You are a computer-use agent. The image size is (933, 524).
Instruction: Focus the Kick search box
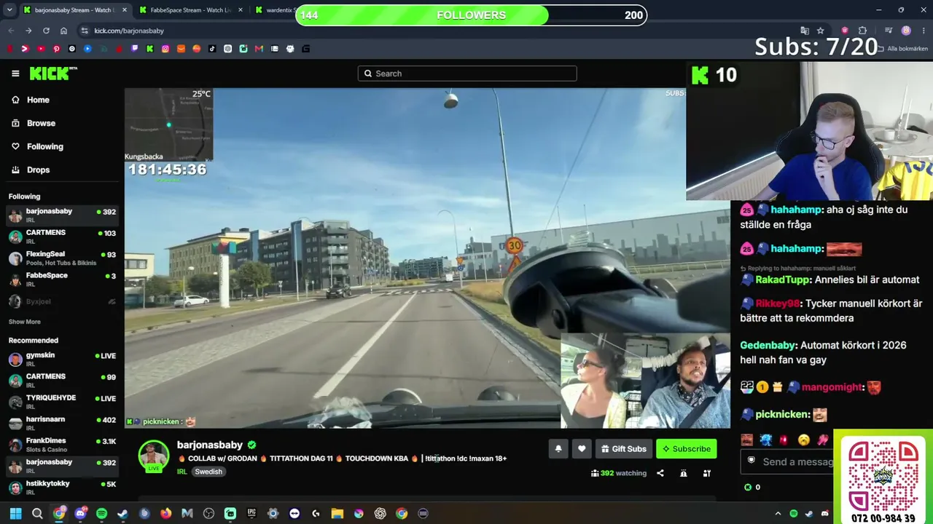[x=467, y=74]
